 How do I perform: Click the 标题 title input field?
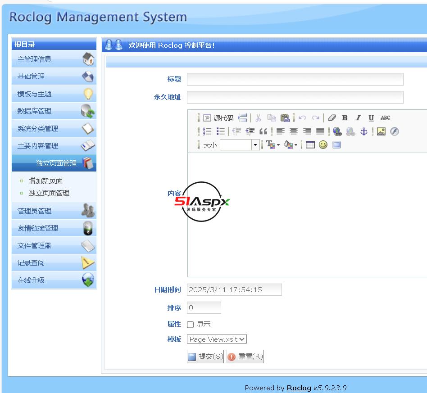(x=295, y=79)
